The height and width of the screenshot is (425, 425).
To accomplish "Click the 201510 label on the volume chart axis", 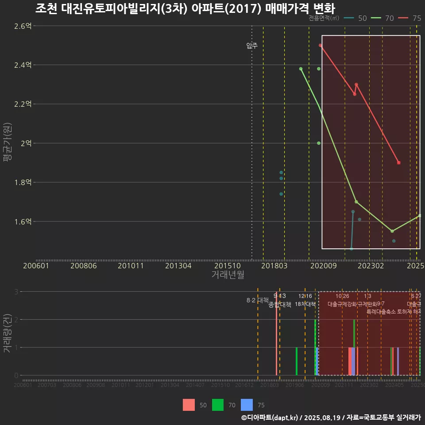I will click(x=220, y=385).
